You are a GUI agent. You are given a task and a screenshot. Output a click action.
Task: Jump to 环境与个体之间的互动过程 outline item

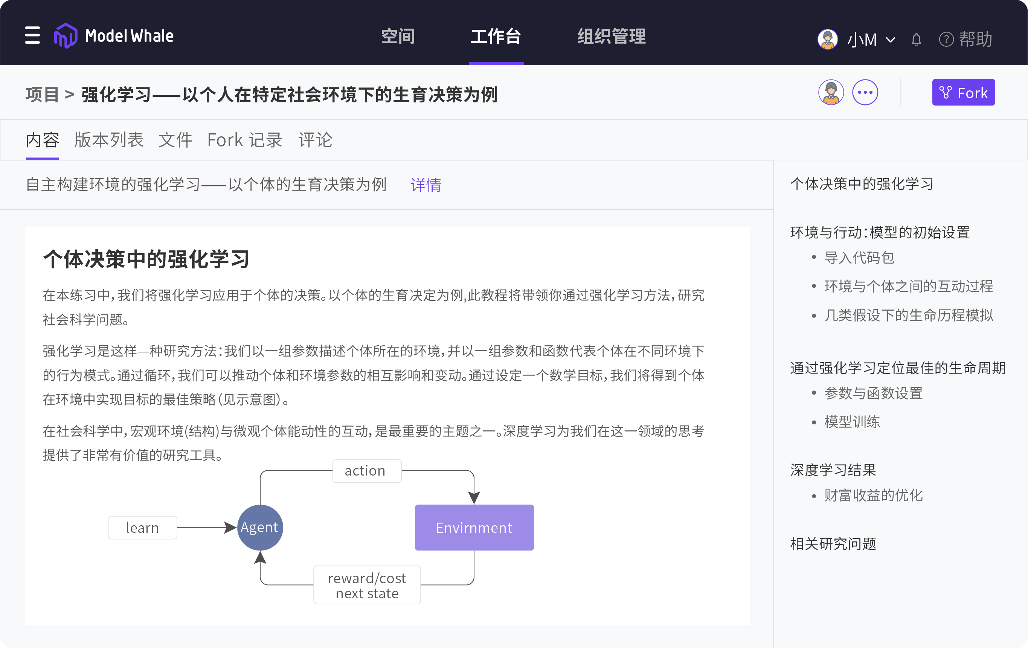[x=909, y=287]
